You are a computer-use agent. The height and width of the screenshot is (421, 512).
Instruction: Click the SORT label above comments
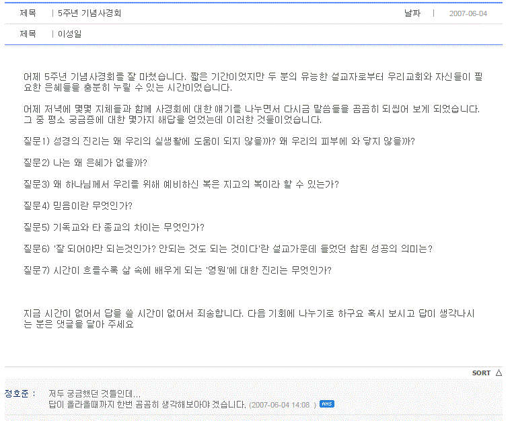[x=481, y=373]
